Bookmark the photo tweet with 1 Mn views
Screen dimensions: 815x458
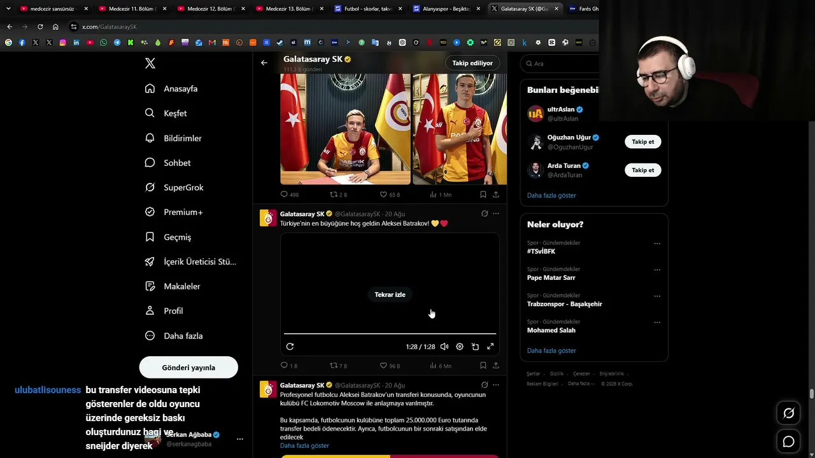483,195
